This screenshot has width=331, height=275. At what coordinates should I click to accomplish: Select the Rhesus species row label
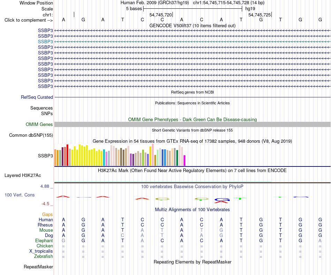pyautogui.click(x=45, y=225)
